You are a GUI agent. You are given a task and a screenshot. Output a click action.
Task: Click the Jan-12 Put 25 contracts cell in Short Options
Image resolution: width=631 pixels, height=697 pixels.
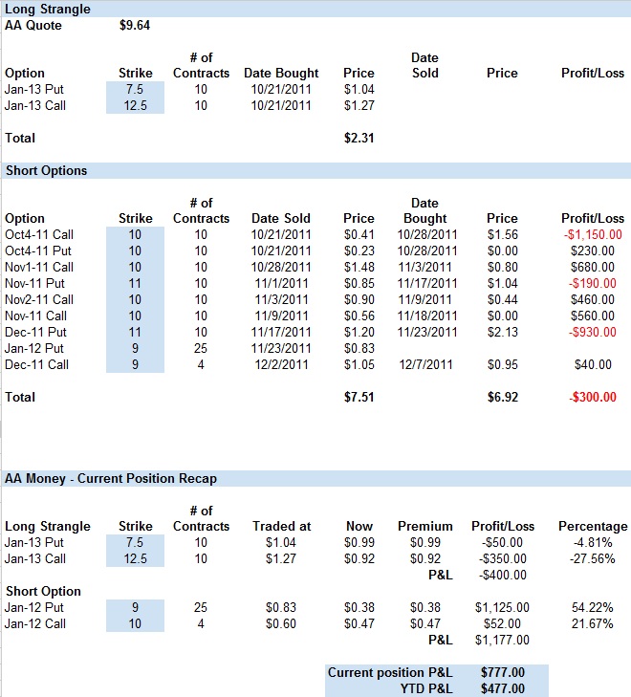(201, 348)
